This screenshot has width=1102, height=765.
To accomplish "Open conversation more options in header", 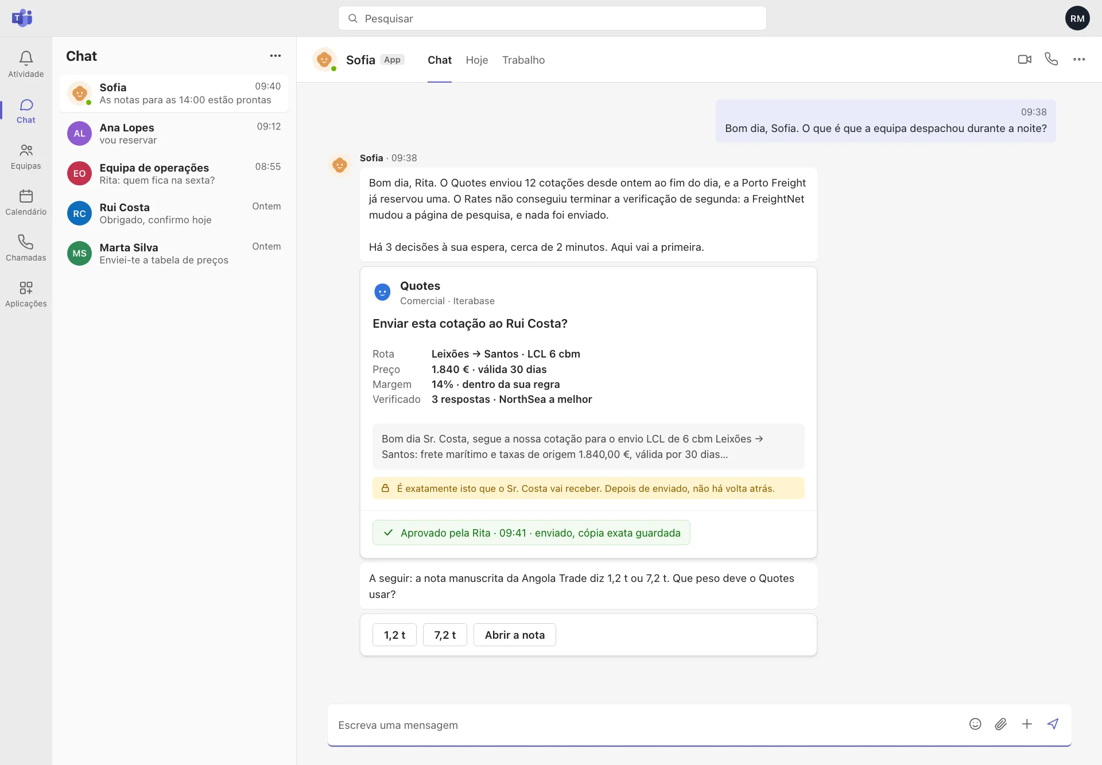I will (x=1079, y=59).
